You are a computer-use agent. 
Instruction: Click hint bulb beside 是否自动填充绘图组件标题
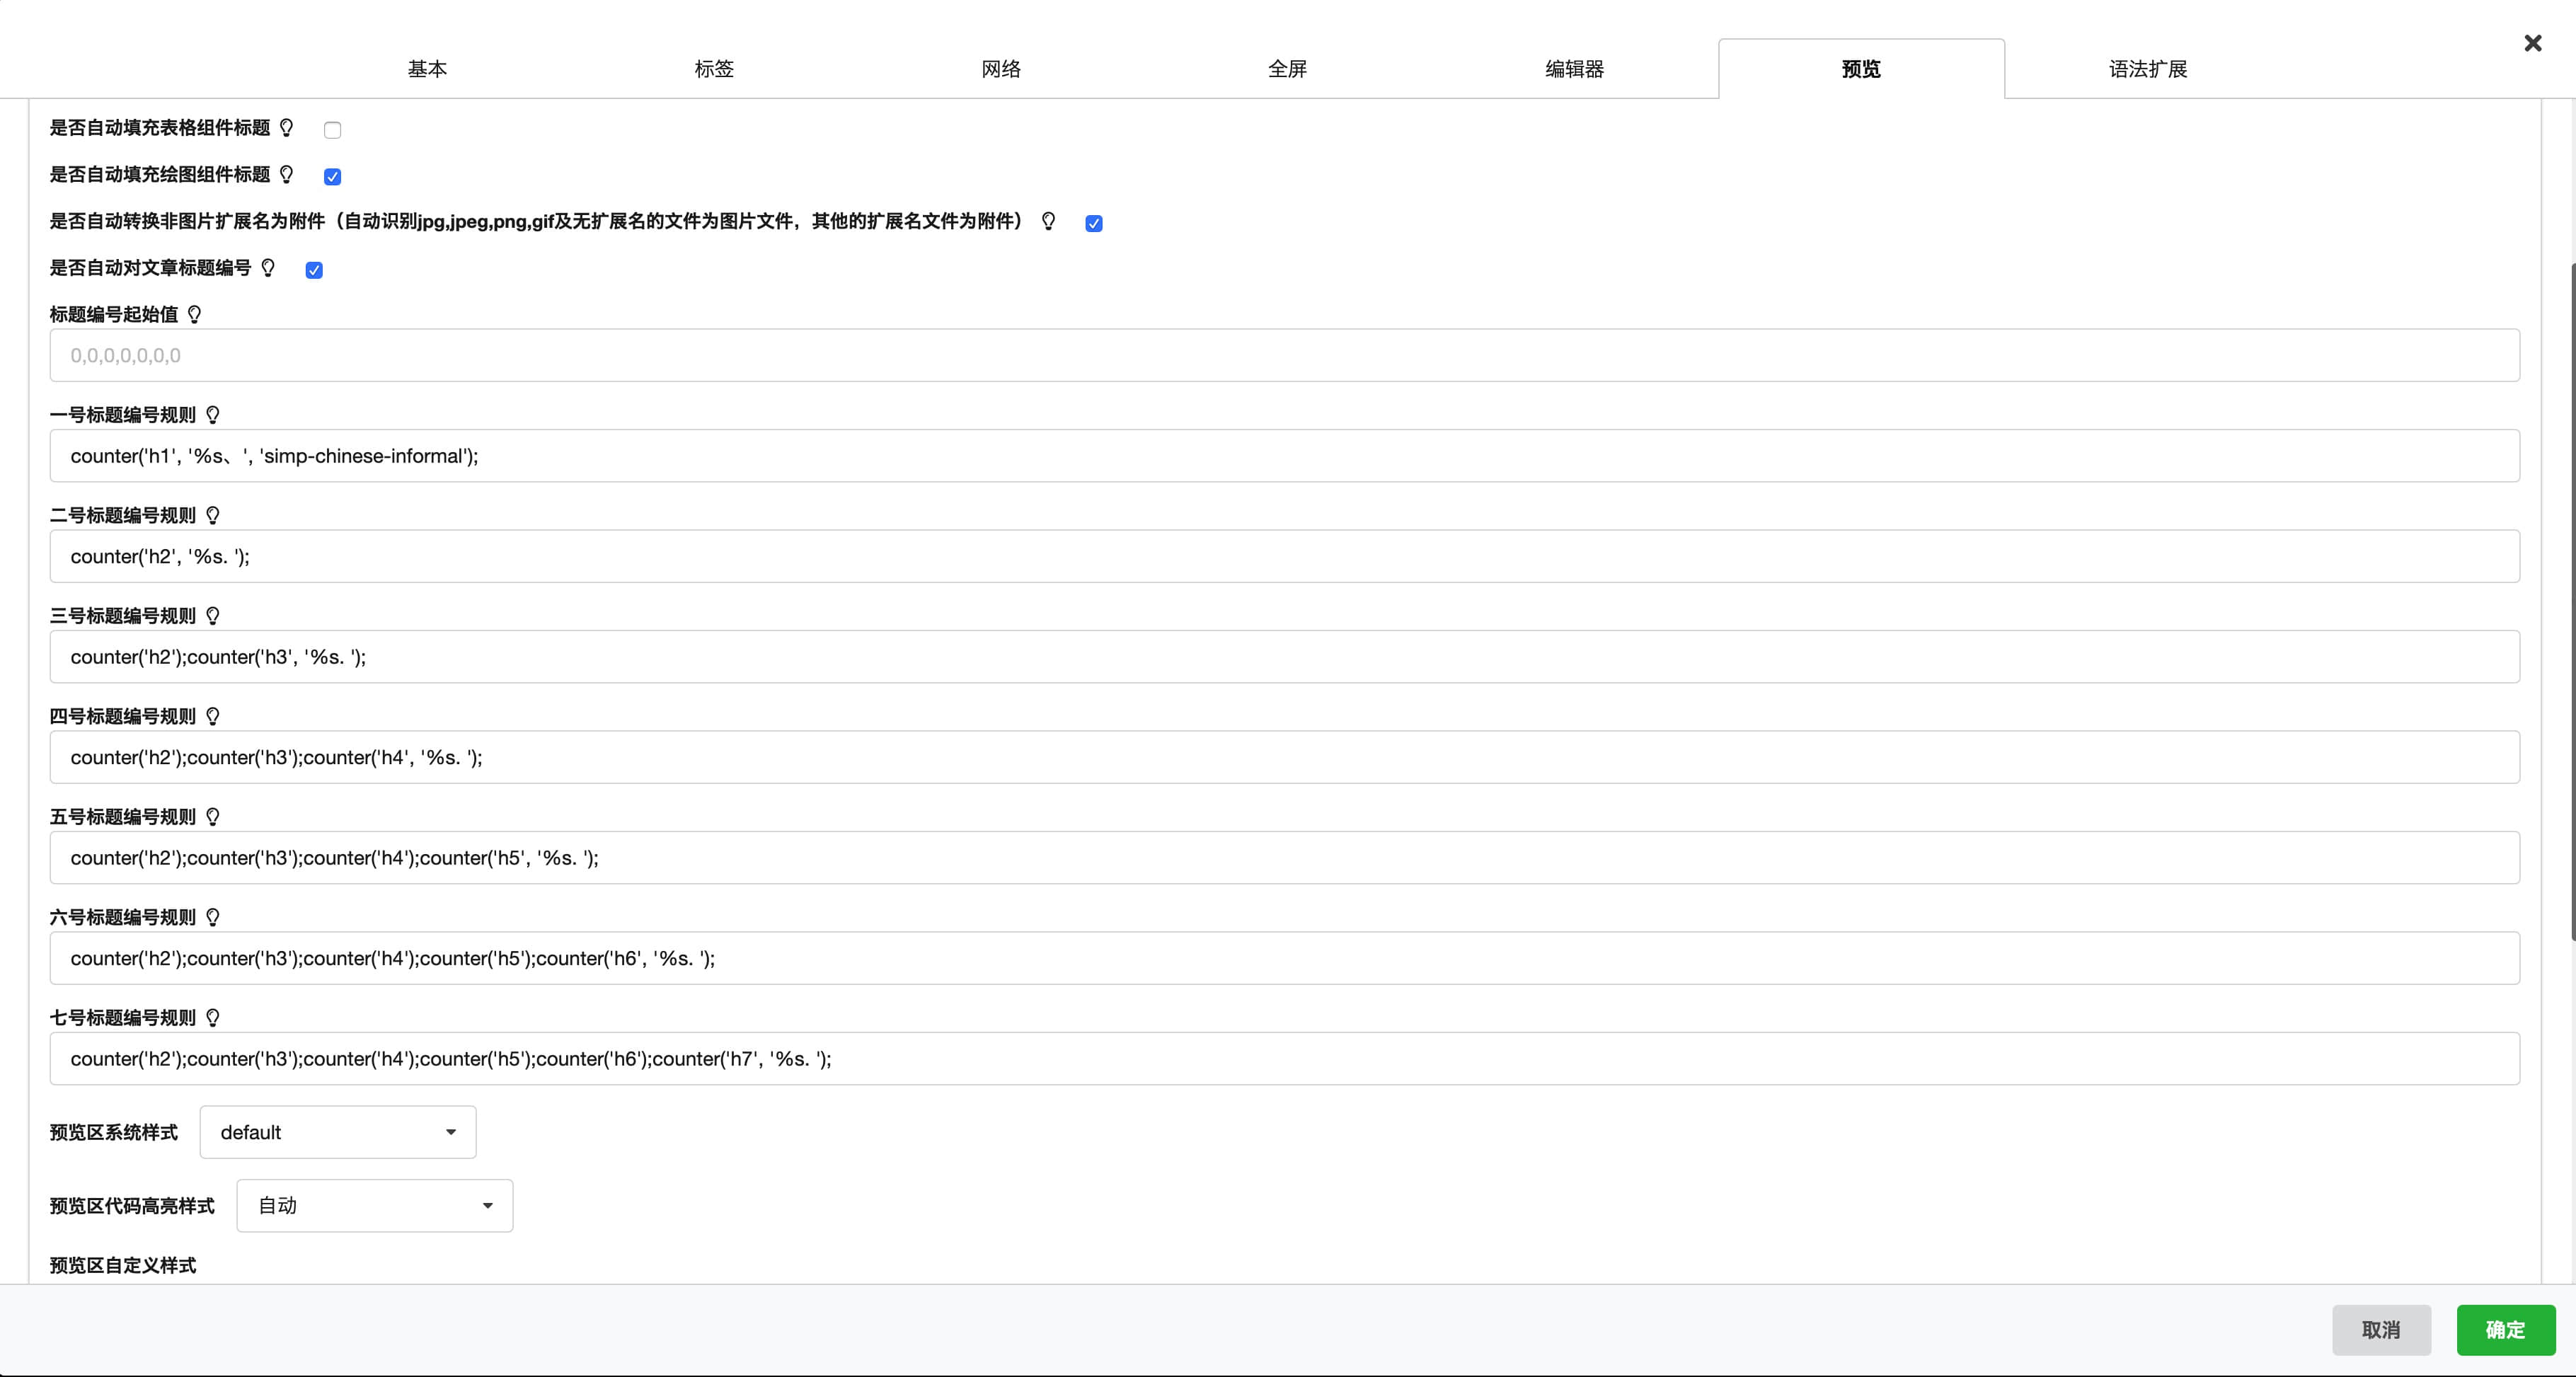click(287, 175)
